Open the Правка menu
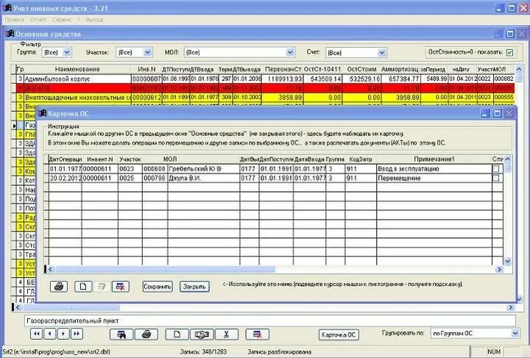 pos(14,20)
